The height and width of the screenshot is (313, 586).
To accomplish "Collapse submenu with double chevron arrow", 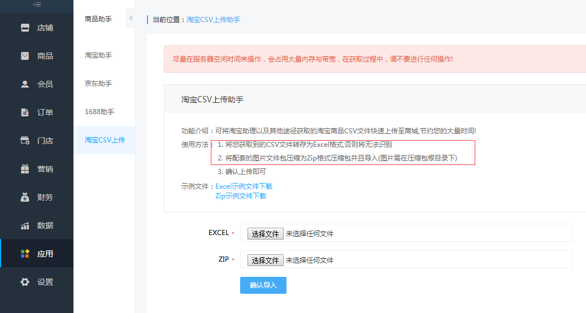I will click(x=131, y=18).
